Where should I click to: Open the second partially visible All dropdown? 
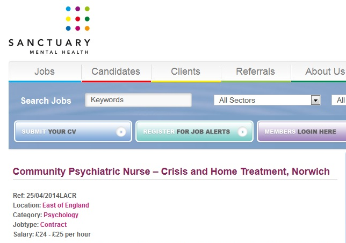coord(339,100)
